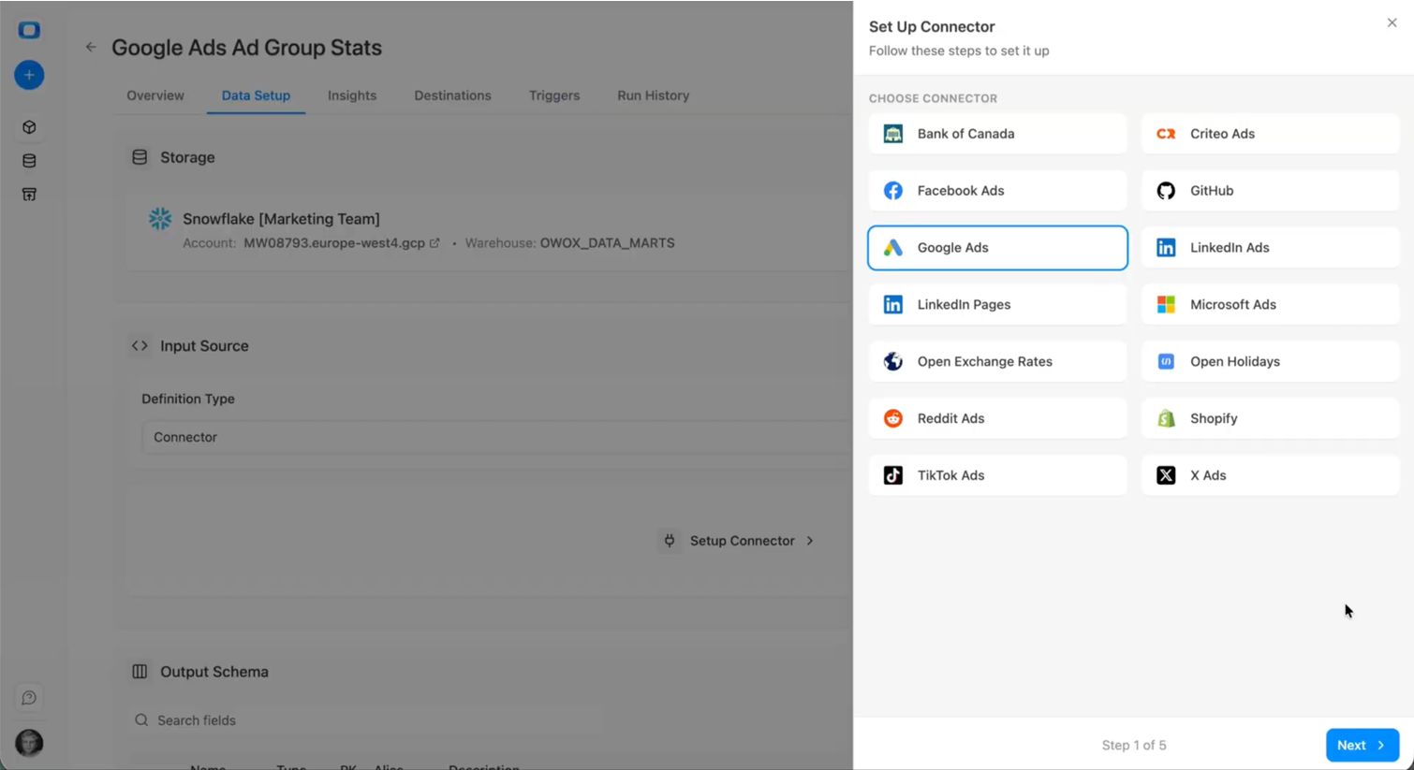1414x770 pixels.
Task: Click the user avatar photo
Action: [29, 743]
